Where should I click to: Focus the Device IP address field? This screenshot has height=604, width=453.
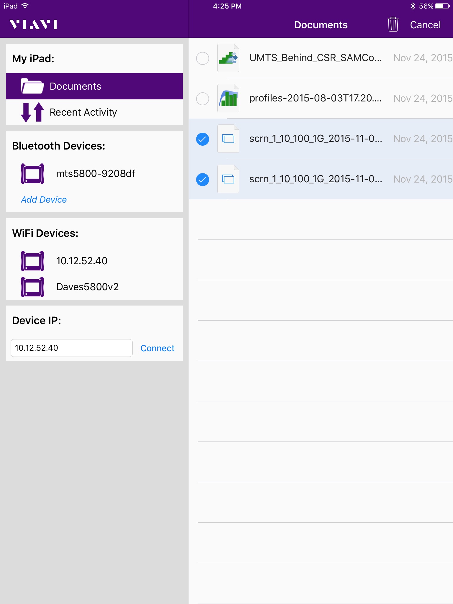pyautogui.click(x=71, y=348)
